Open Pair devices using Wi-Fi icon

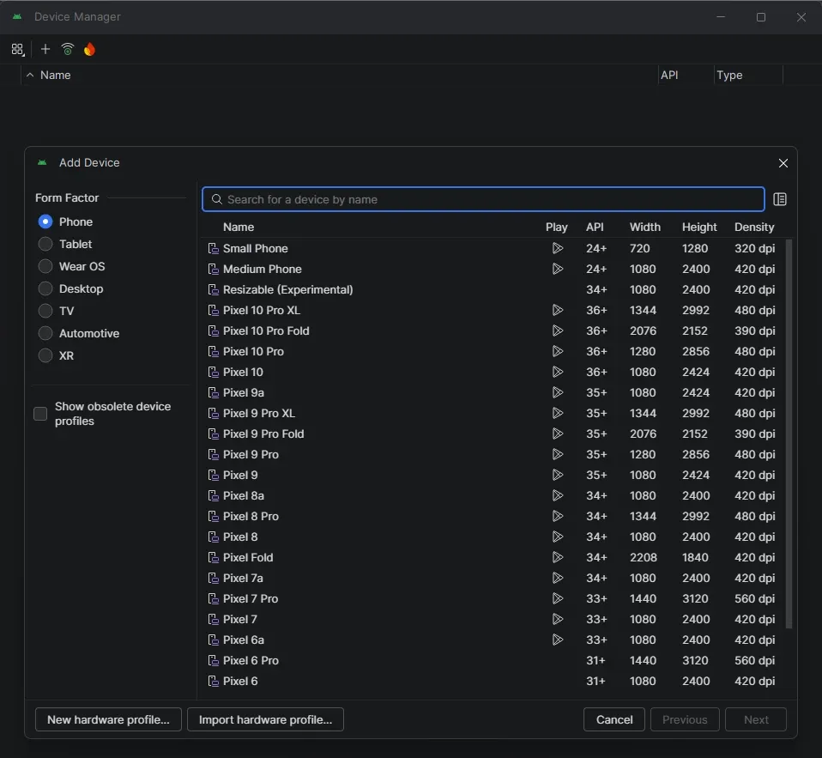[x=68, y=49]
